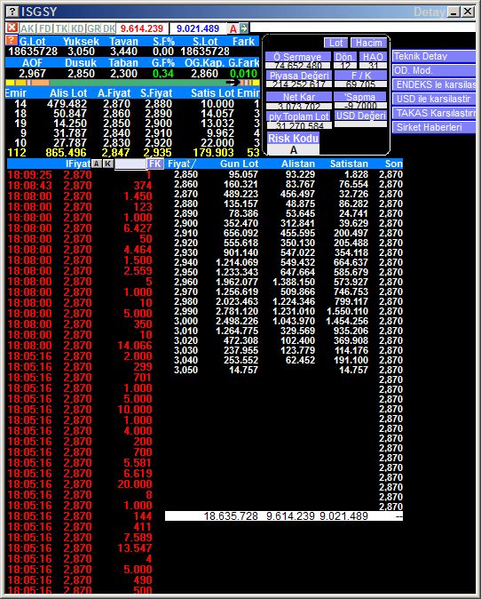Select the FD toolbar button
This screenshot has height=599, width=481.
click(45, 28)
